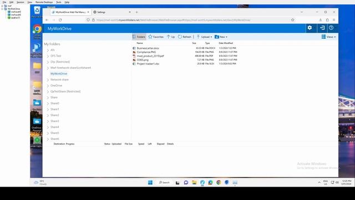Viewport: 355px width, 200px height.
Task: Sort files by Size column
Action: [x=194, y=43]
